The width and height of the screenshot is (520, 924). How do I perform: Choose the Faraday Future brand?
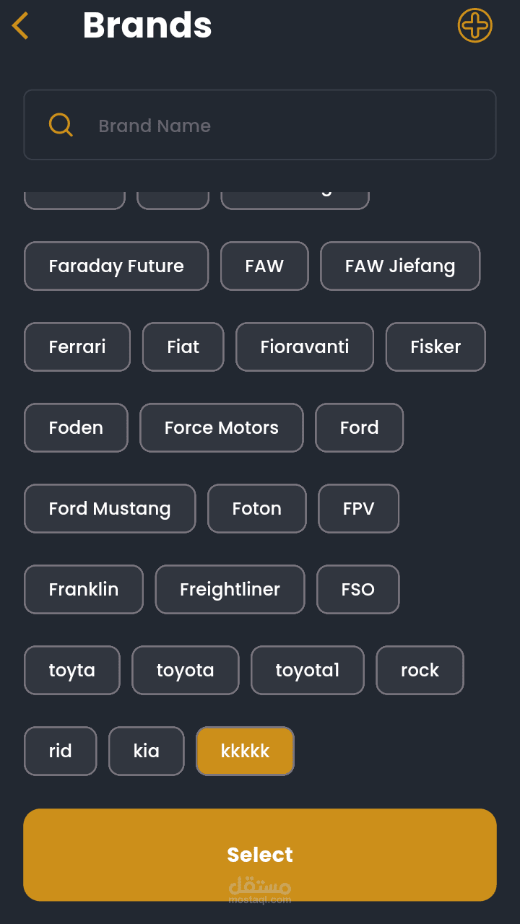point(116,266)
